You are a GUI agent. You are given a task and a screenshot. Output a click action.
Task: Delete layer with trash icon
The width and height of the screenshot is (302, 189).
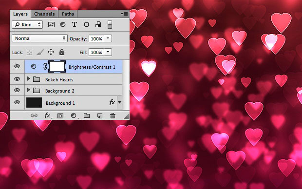coord(113,116)
